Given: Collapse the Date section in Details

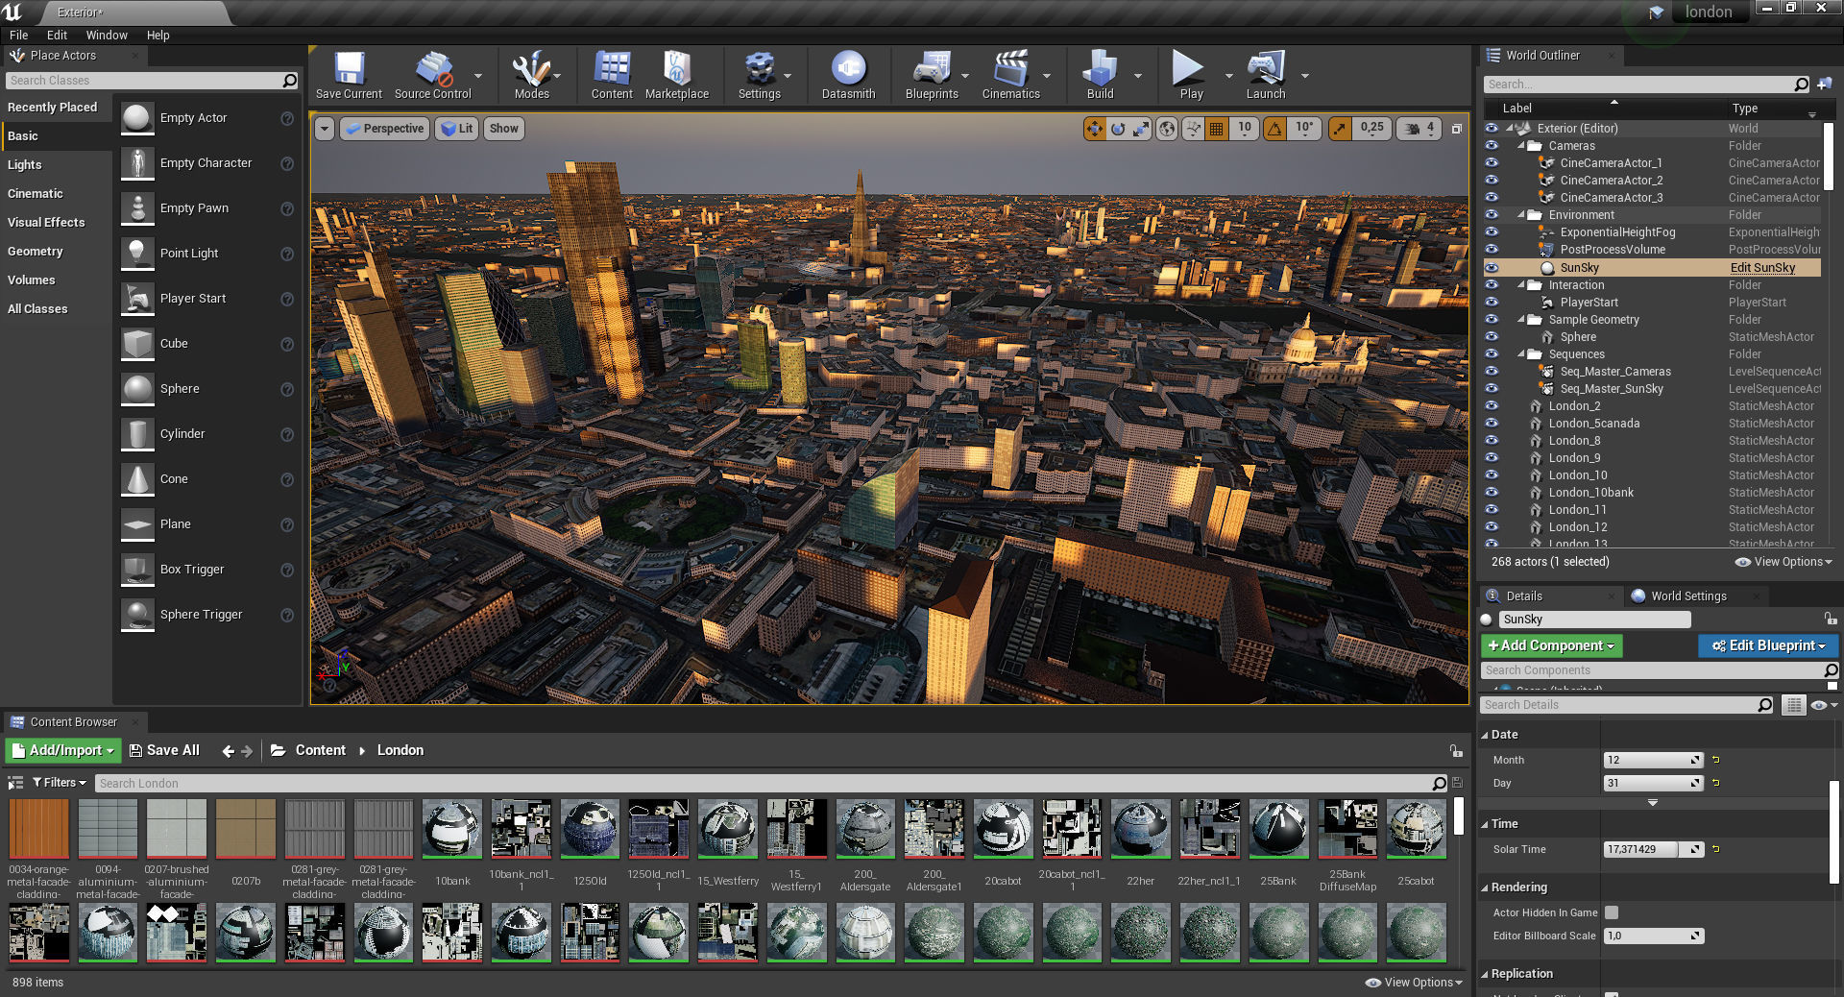Looking at the screenshot, I should pyautogui.click(x=1485, y=735).
